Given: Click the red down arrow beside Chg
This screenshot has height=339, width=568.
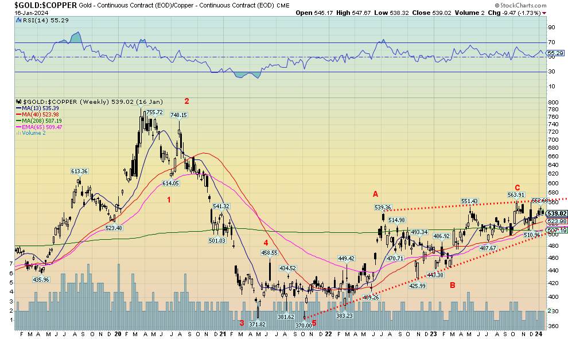Looking at the screenshot, I should (544, 12).
